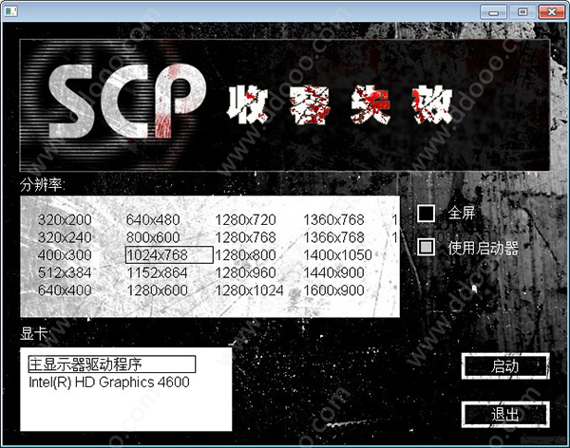Image resolution: width=570 pixels, height=448 pixels.
Task: Select resolution 1366x768
Action: [333, 237]
